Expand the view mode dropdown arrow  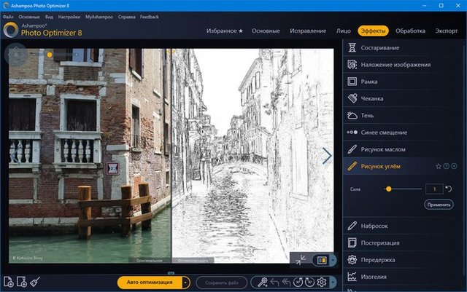333,259
